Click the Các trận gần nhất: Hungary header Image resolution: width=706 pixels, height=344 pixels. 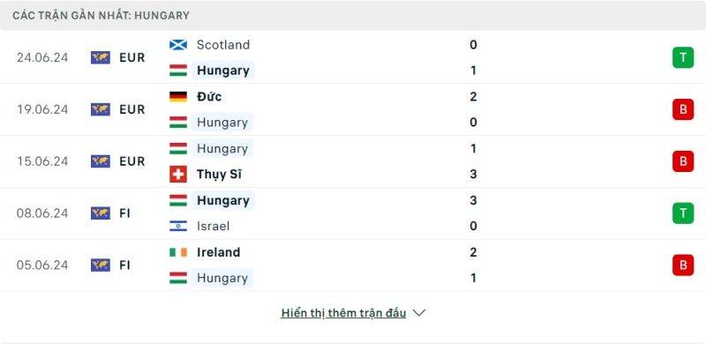tap(101, 15)
